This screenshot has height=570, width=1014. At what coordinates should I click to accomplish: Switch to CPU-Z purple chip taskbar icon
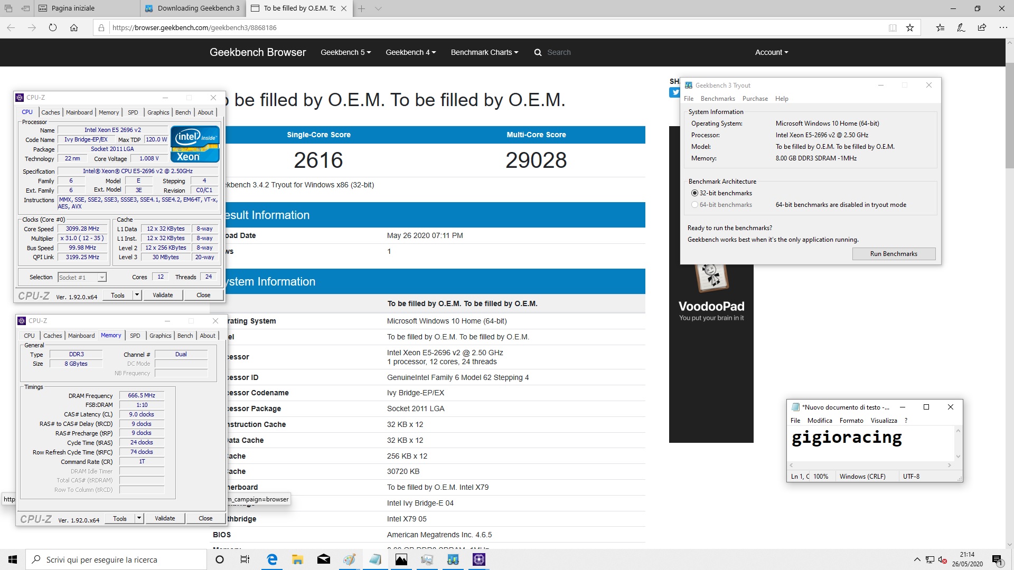tap(479, 559)
